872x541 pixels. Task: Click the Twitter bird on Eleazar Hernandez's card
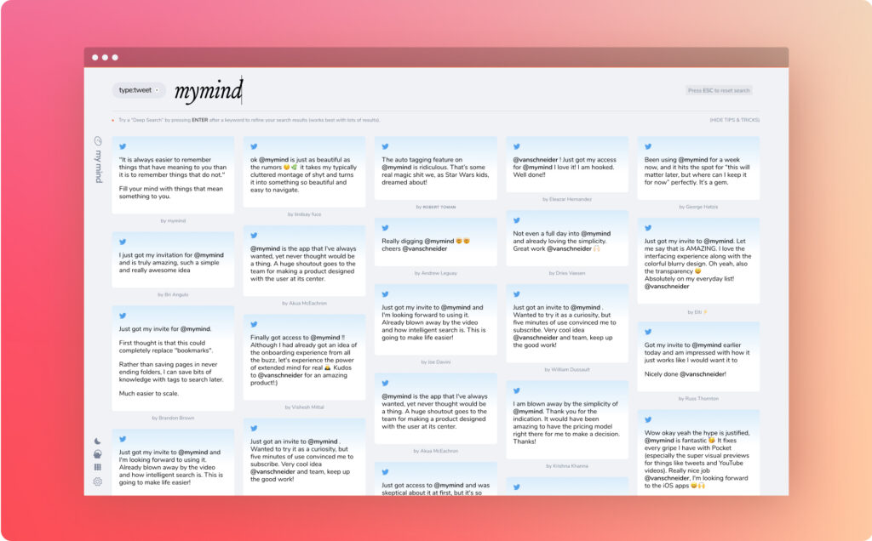(516, 146)
